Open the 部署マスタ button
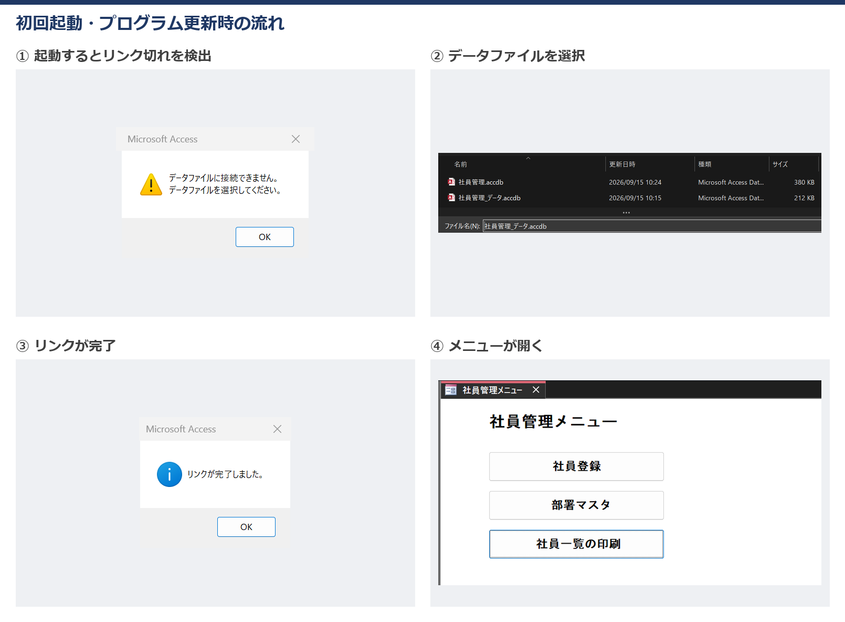This screenshot has width=845, height=622. click(x=576, y=505)
